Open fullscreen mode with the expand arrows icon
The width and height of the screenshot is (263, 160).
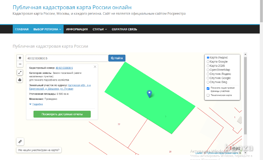(20, 72)
